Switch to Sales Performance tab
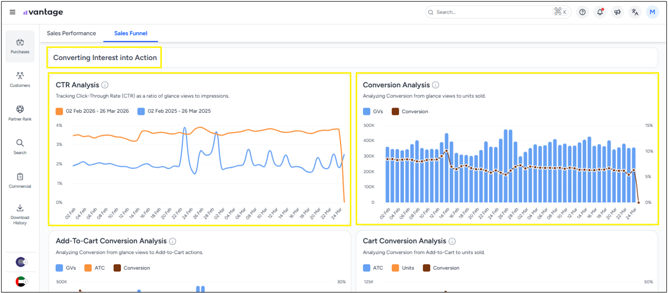The width and height of the screenshot is (668, 293). 72,33
